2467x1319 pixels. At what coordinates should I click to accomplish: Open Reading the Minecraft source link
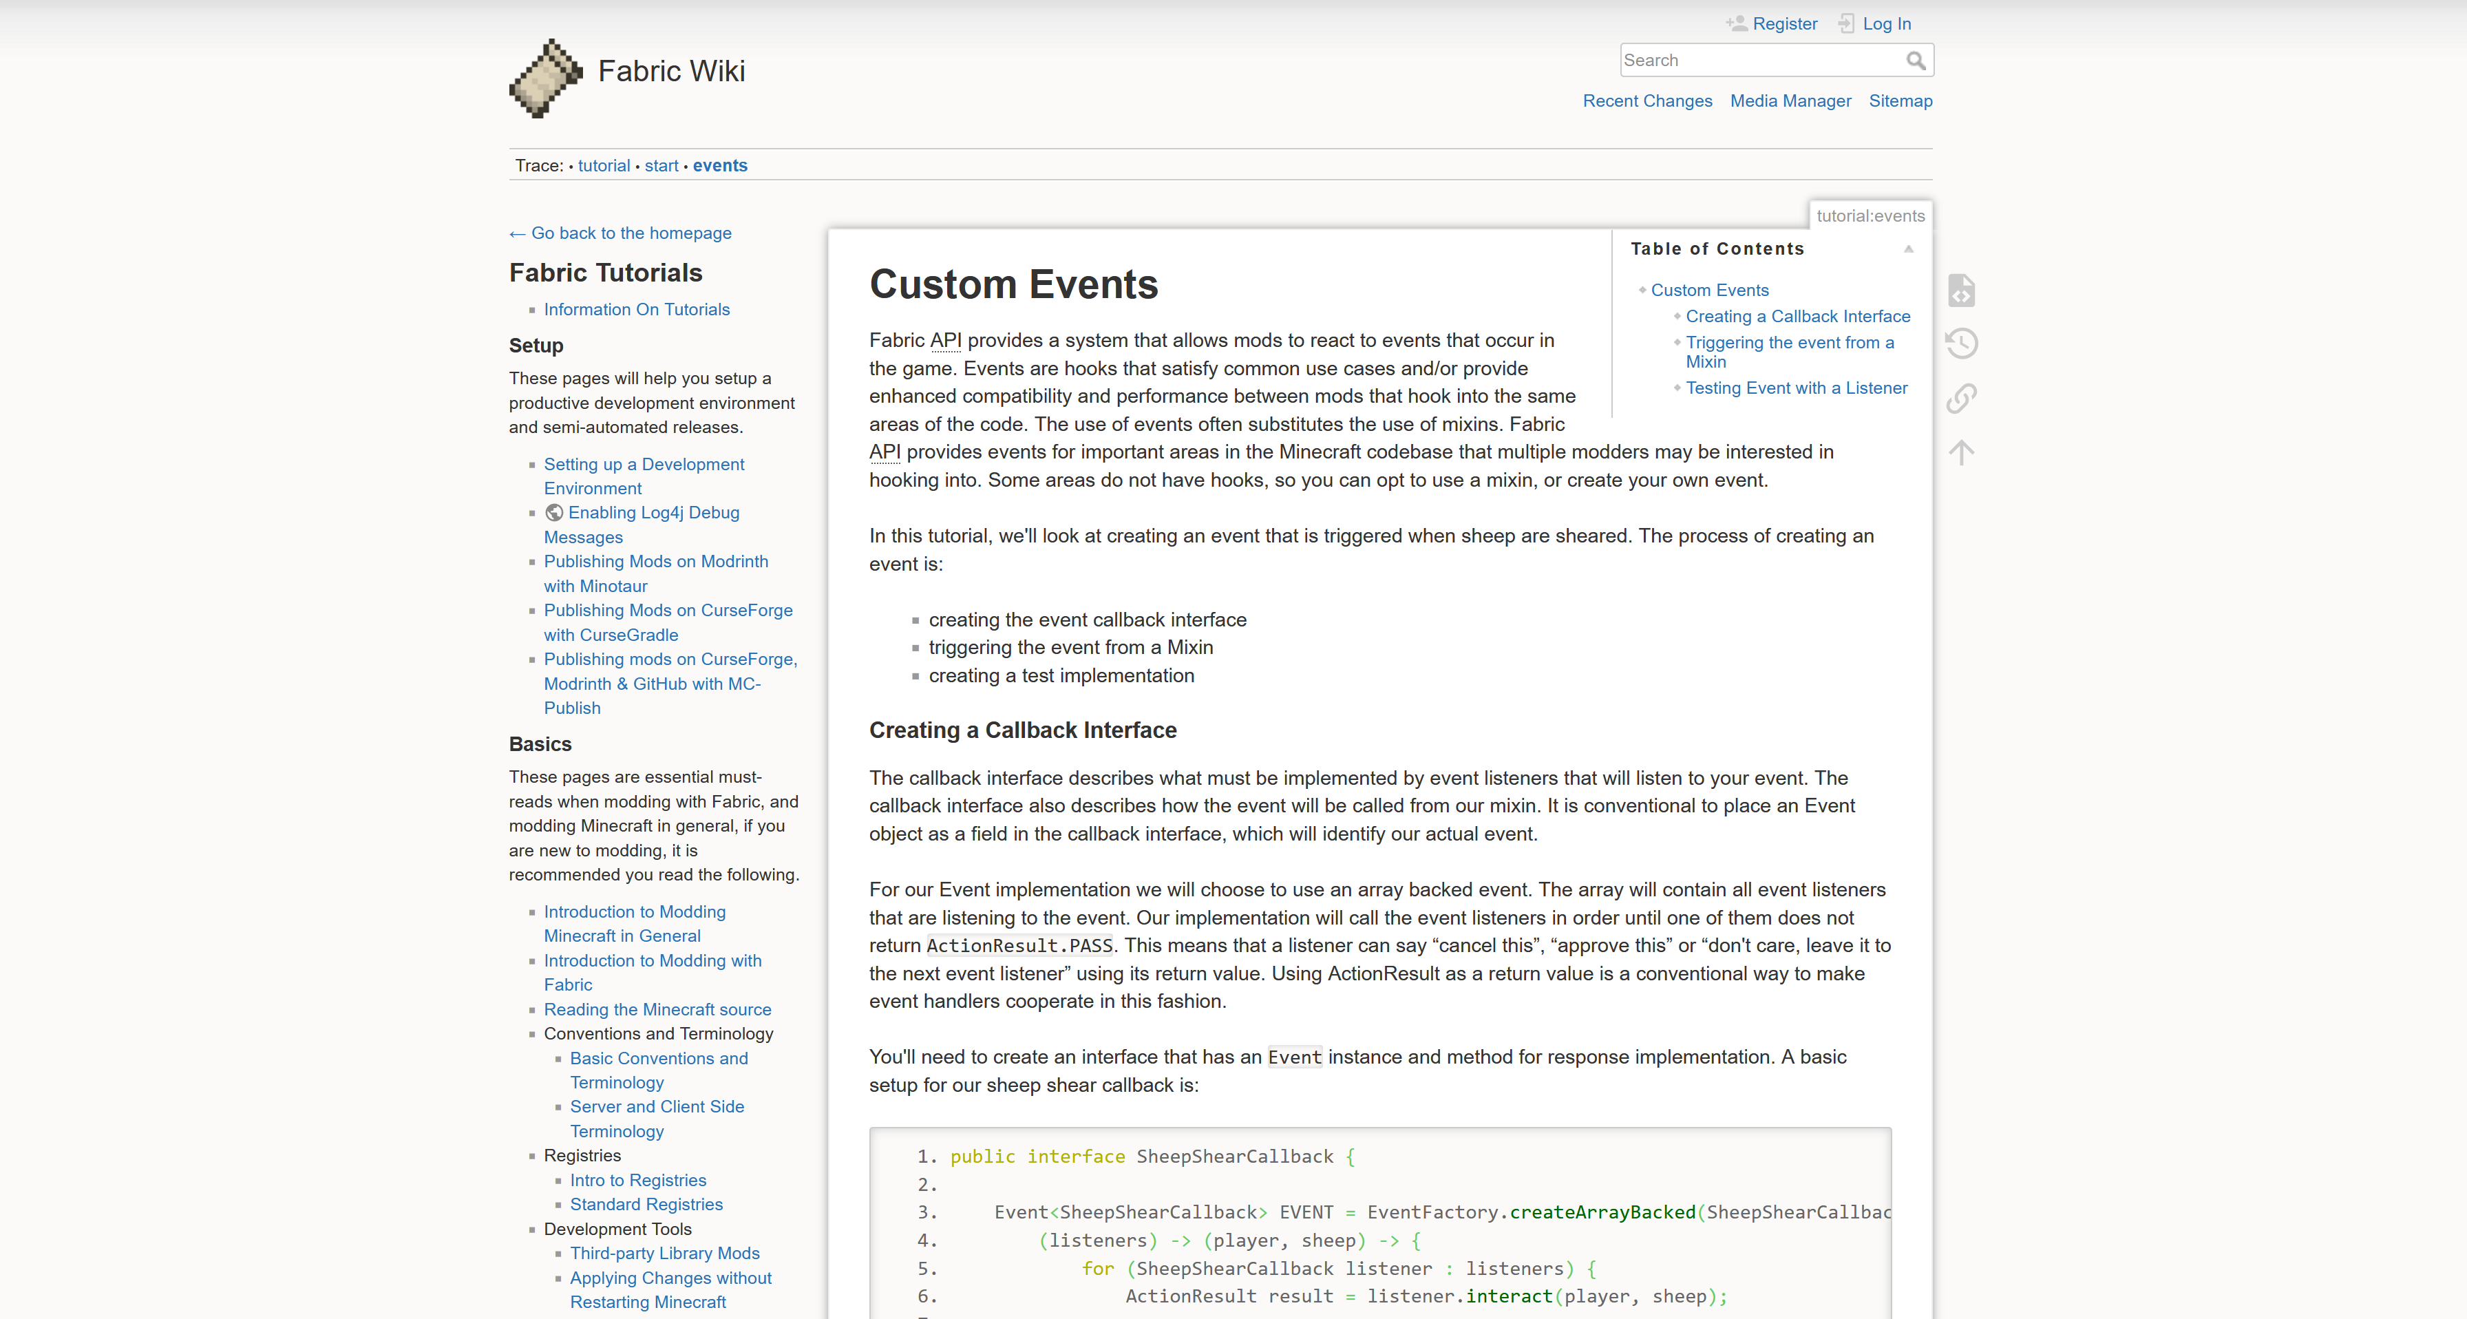(x=657, y=1010)
